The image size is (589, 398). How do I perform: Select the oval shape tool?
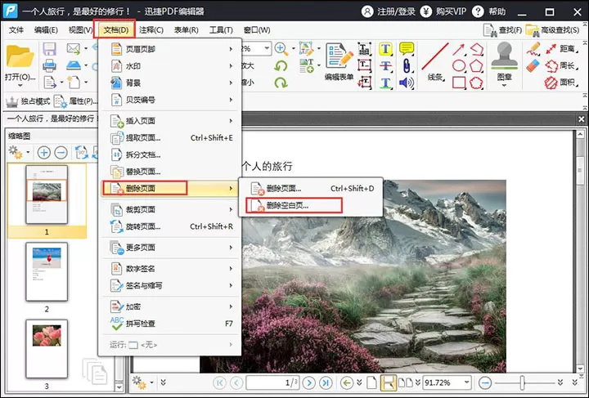(x=459, y=66)
